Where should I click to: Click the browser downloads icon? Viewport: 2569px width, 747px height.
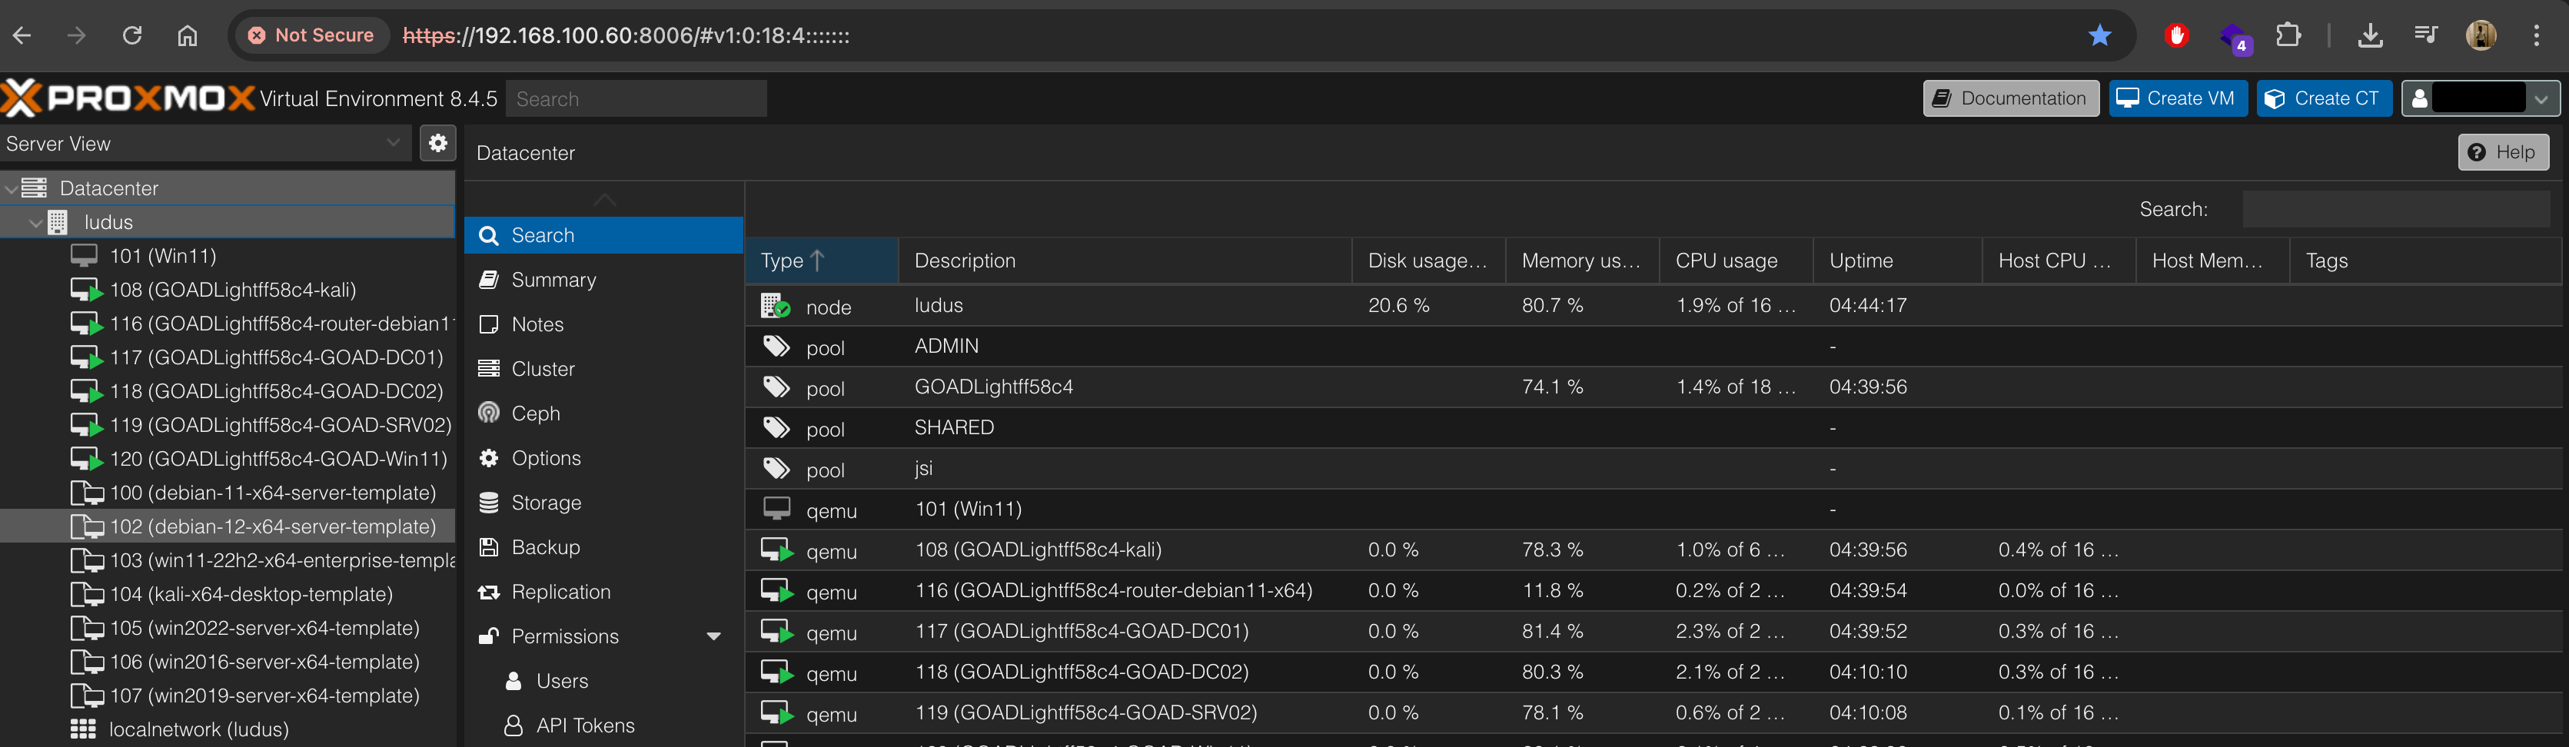[x=2370, y=36]
